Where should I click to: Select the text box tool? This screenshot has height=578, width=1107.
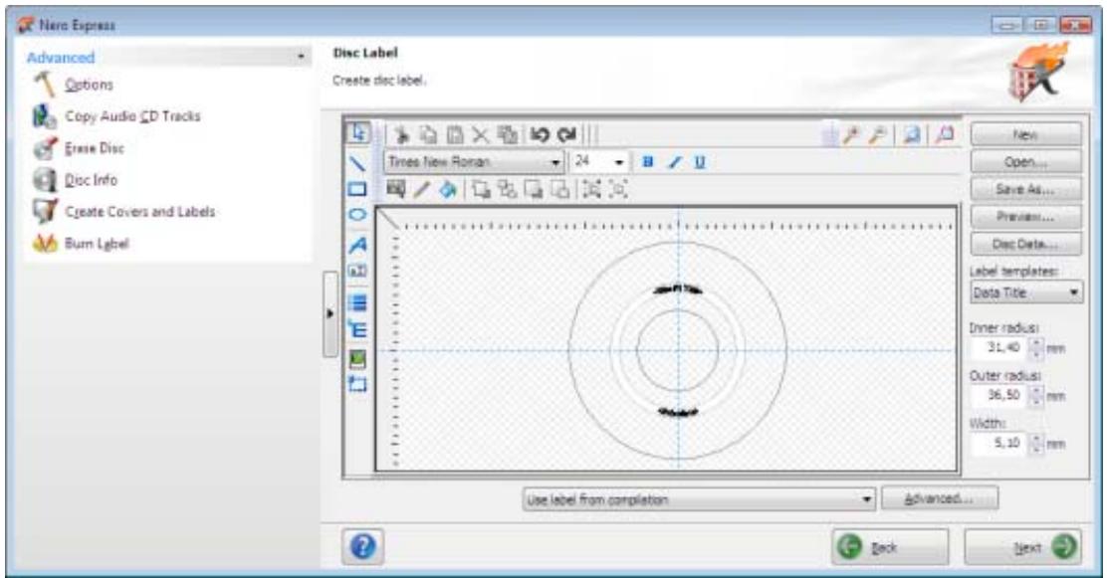tap(358, 271)
